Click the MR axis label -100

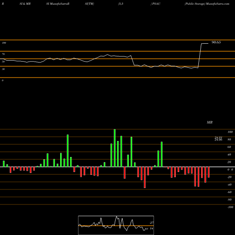click(230, 207)
